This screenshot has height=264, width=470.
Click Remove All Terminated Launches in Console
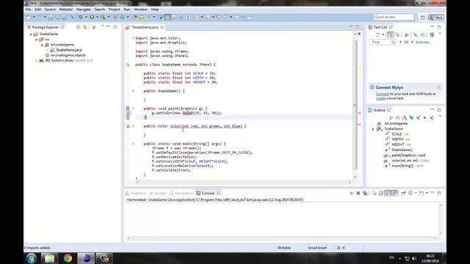tap(365, 194)
